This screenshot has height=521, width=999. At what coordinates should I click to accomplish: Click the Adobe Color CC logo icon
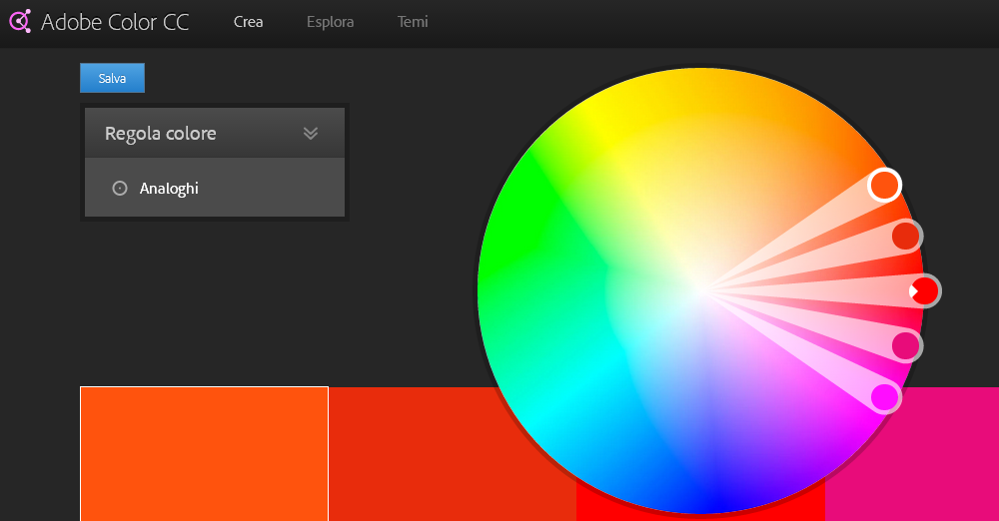pos(20,22)
